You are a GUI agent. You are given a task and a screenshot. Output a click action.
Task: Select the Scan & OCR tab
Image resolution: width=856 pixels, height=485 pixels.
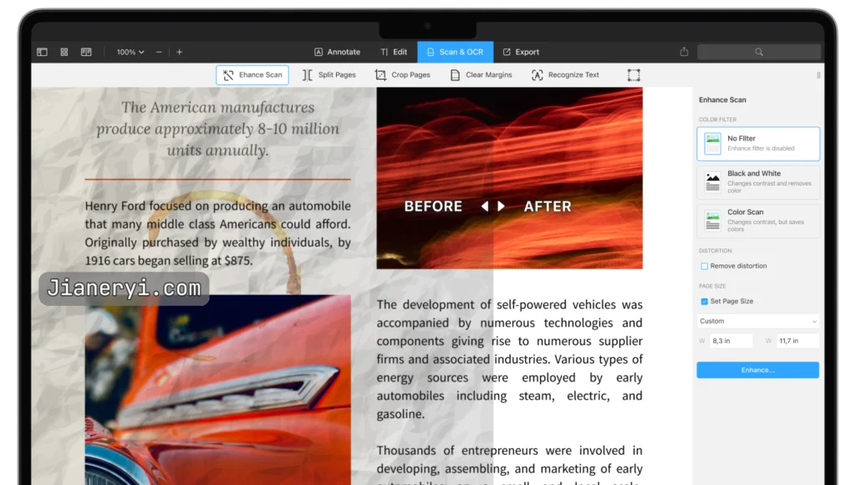pyautogui.click(x=456, y=52)
